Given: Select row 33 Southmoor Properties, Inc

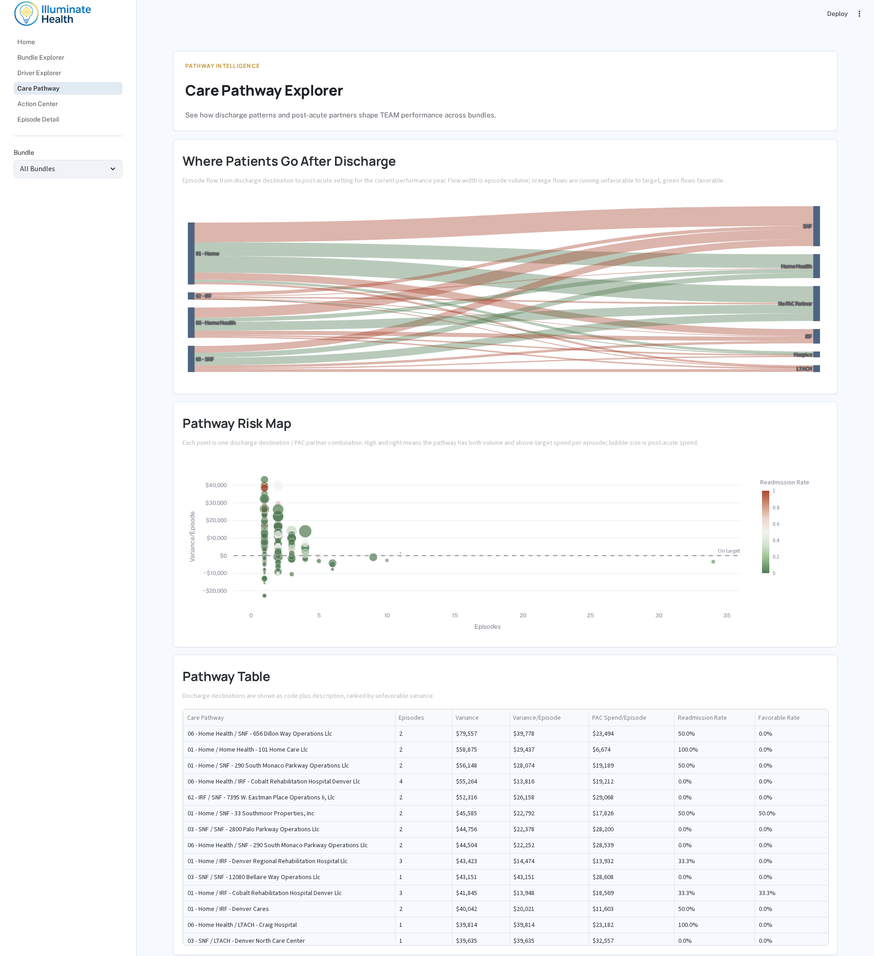Looking at the screenshot, I should (506, 813).
